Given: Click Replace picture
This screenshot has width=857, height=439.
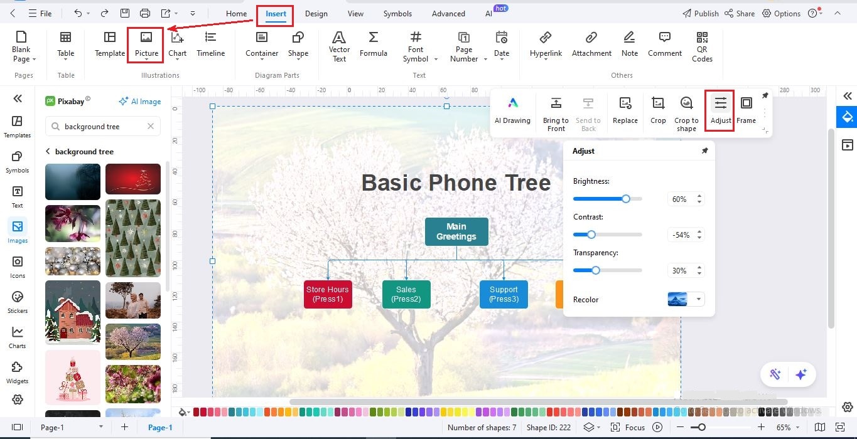Looking at the screenshot, I should click(x=625, y=110).
